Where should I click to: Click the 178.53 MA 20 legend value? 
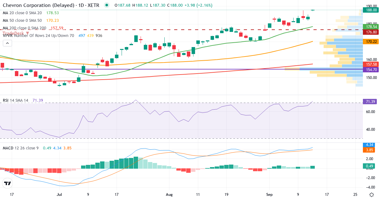[x=53, y=13]
